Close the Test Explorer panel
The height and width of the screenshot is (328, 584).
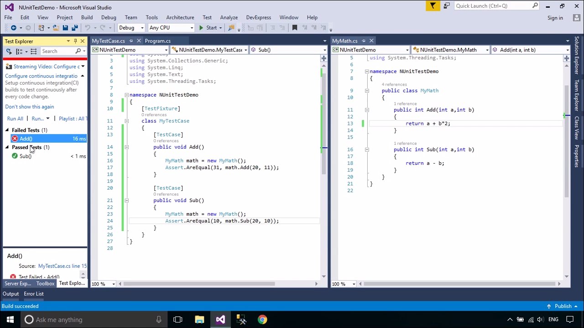82,41
